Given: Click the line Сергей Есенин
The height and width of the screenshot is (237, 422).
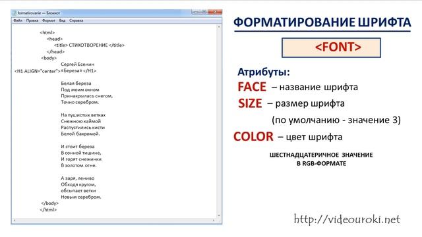Looking at the screenshot, I should click(78, 65).
